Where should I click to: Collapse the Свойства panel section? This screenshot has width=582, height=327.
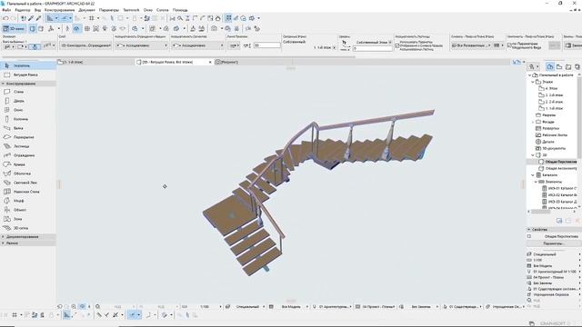coord(529,230)
